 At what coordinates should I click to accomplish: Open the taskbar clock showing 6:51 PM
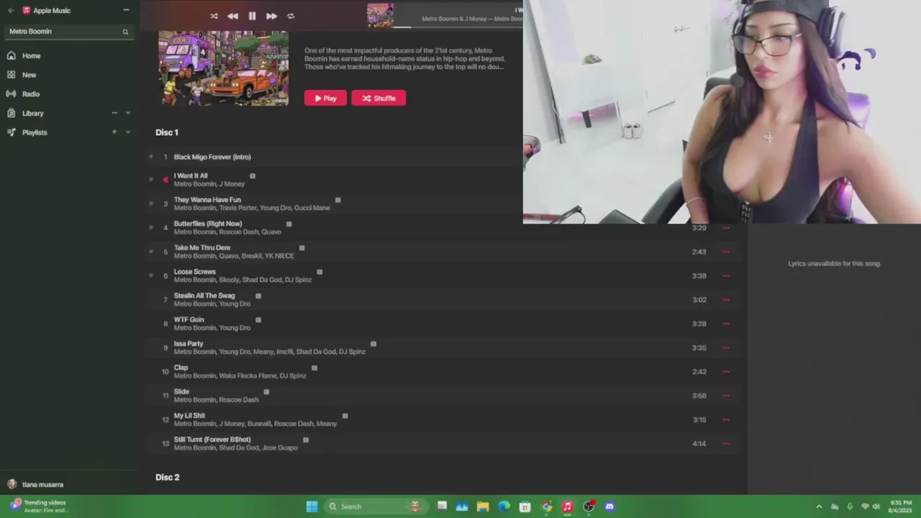(x=900, y=506)
